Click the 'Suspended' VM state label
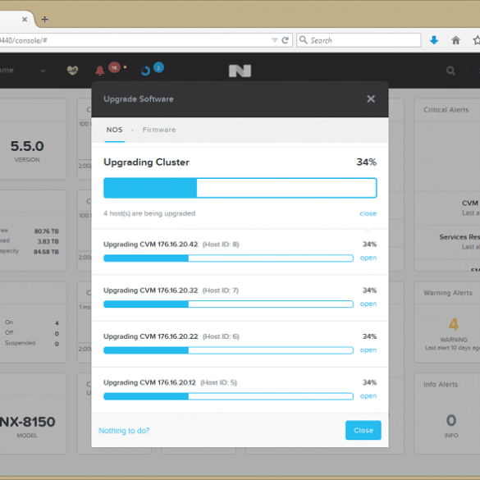480x480 pixels. (x=21, y=343)
